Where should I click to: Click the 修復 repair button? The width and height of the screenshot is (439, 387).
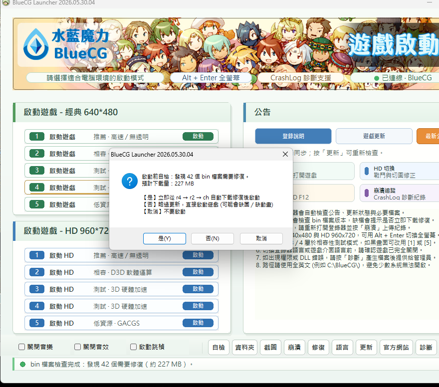(318, 347)
